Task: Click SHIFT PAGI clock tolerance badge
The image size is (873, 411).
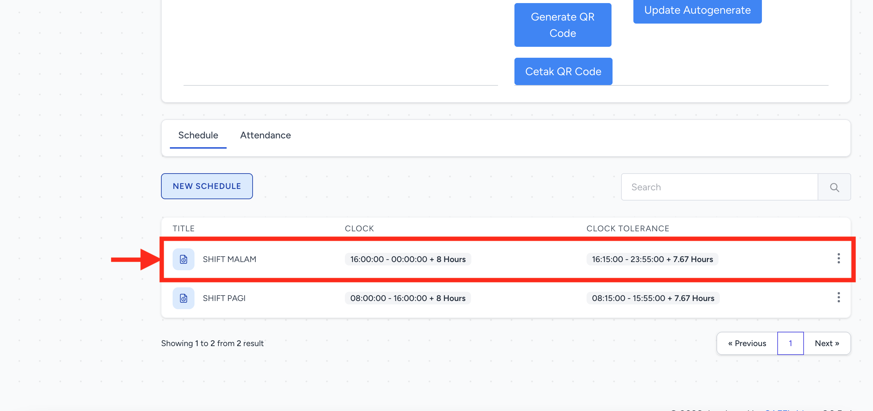Action: 653,298
